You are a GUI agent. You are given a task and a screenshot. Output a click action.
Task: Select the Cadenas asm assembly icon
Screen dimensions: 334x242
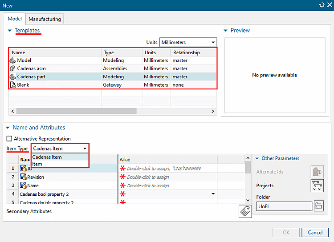[12, 69]
